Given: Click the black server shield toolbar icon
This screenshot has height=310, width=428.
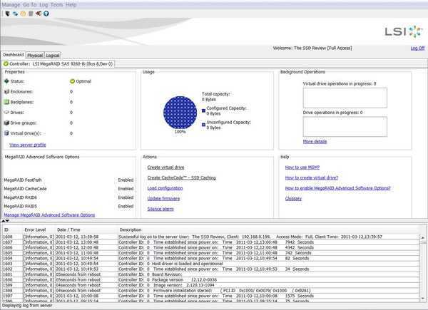Looking at the screenshot, I should pyautogui.click(x=7, y=14).
